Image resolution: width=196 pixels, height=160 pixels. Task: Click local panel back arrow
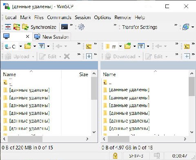tap(59, 46)
